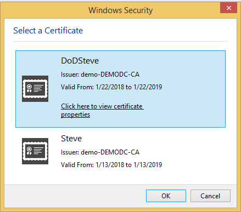Click the Issuer line under Steve
This screenshot has height=212, width=241.
click(x=100, y=152)
